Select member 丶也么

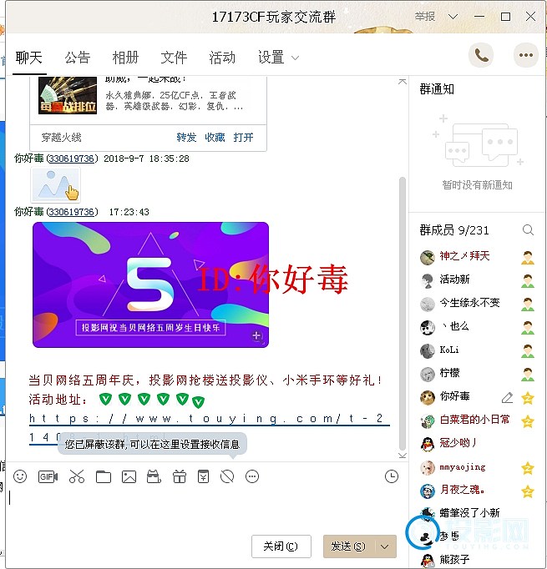454,326
